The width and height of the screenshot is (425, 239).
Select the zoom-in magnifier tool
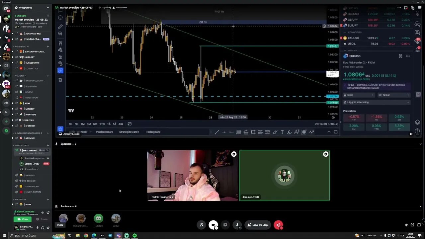60,34
